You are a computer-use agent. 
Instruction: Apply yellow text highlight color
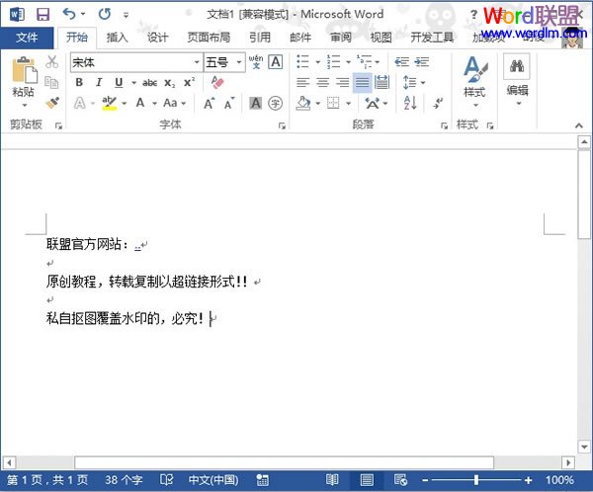(x=110, y=103)
